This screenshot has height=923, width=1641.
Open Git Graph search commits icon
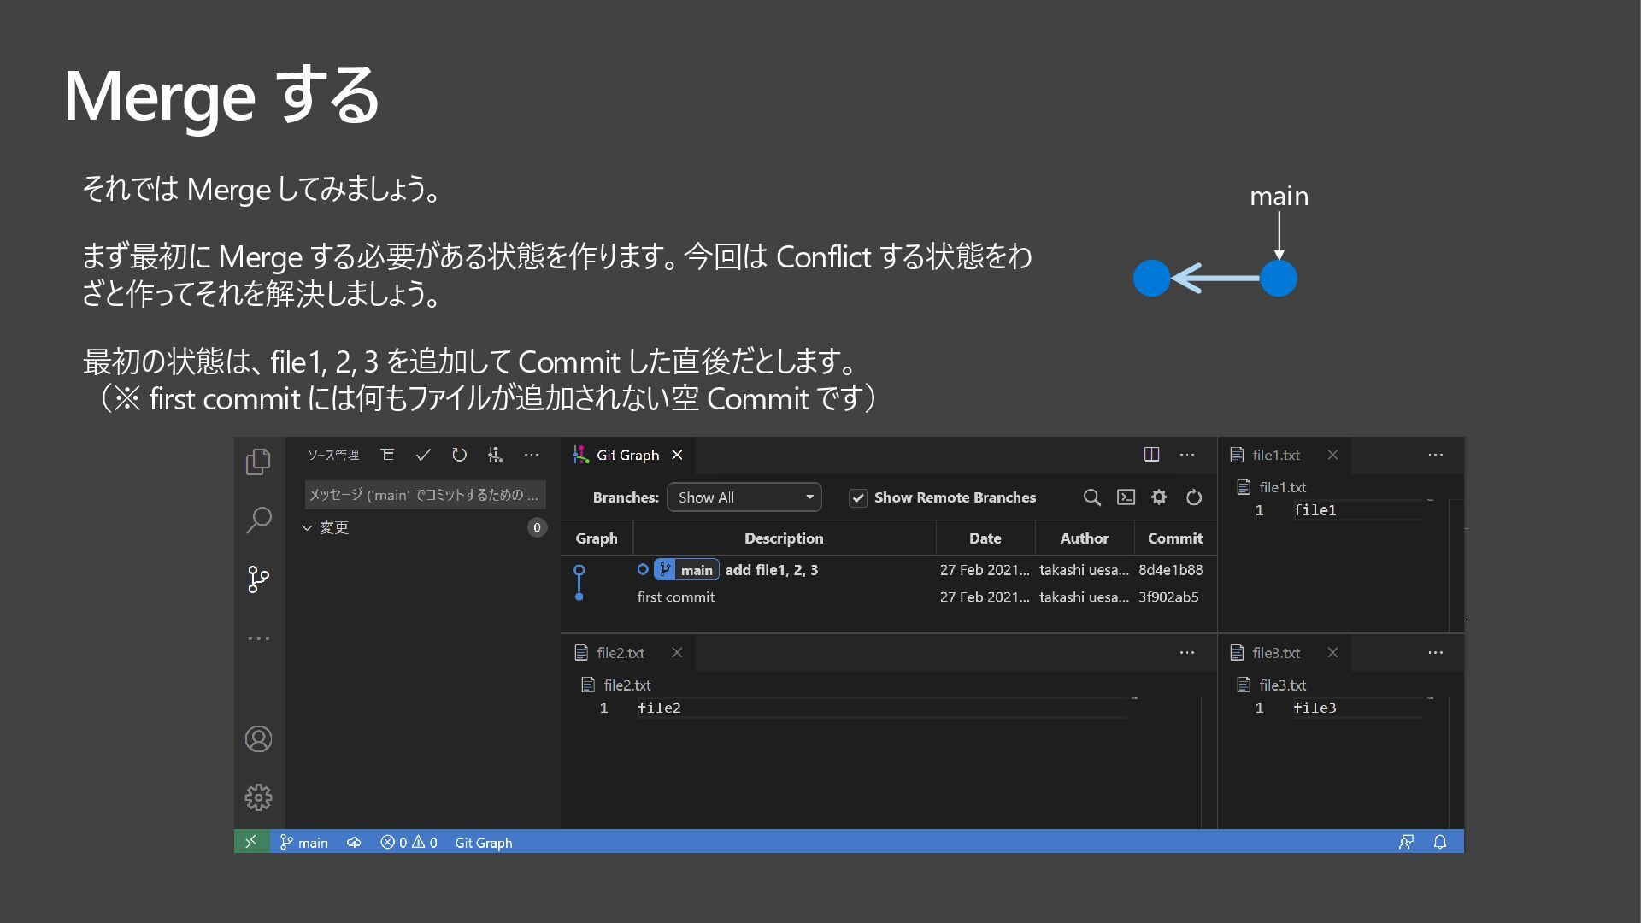click(1091, 497)
